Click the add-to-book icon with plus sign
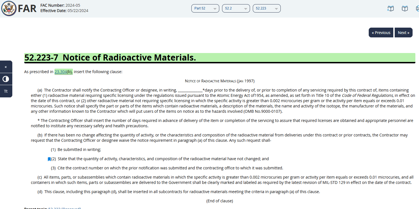Viewport: 419px width, 209px height. 391,9
